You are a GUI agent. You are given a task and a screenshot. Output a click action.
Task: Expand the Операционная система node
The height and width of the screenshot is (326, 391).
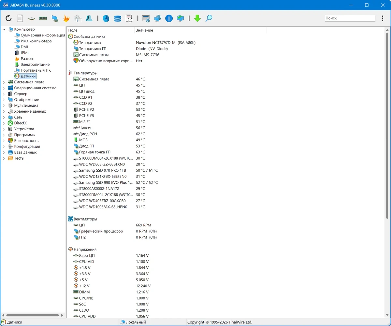4,88
